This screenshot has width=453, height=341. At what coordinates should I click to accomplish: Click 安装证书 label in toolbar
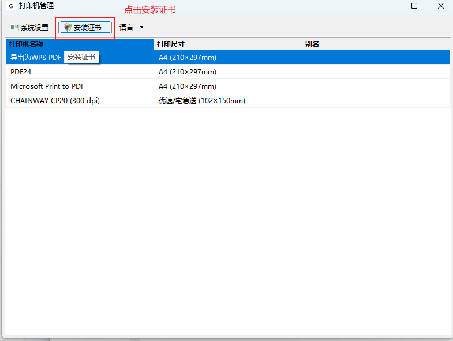[x=88, y=28]
